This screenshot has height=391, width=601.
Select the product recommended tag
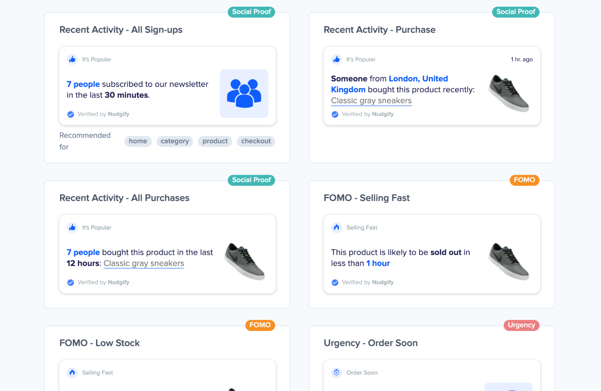click(x=215, y=142)
